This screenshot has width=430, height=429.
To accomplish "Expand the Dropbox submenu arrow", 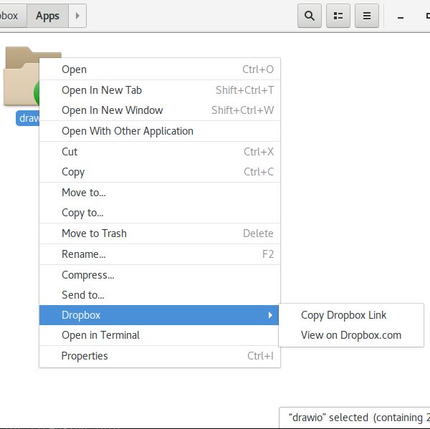I will [x=270, y=315].
